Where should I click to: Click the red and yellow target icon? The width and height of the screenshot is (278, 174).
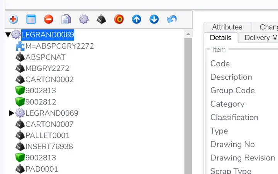click(x=119, y=19)
